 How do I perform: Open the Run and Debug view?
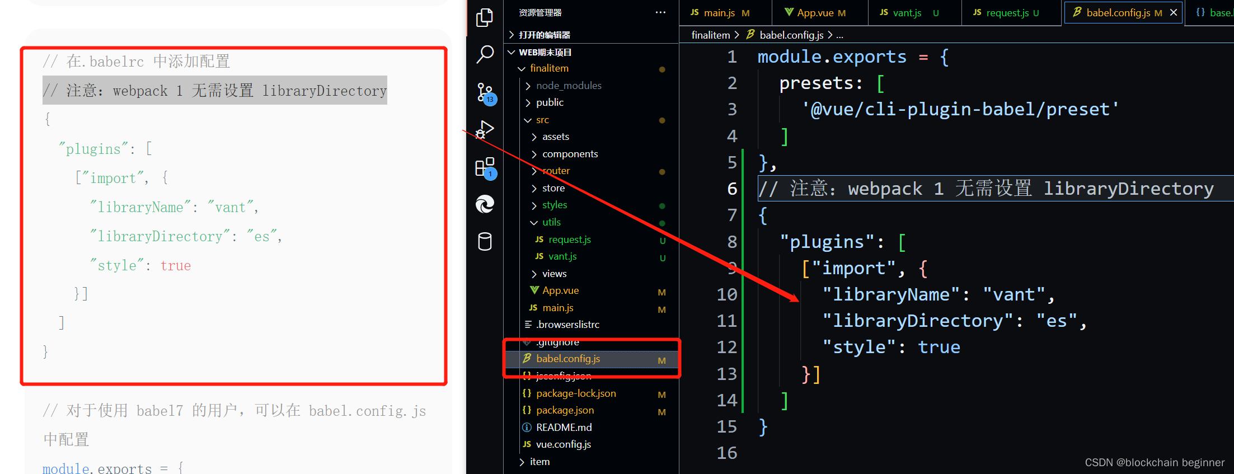pos(485,130)
